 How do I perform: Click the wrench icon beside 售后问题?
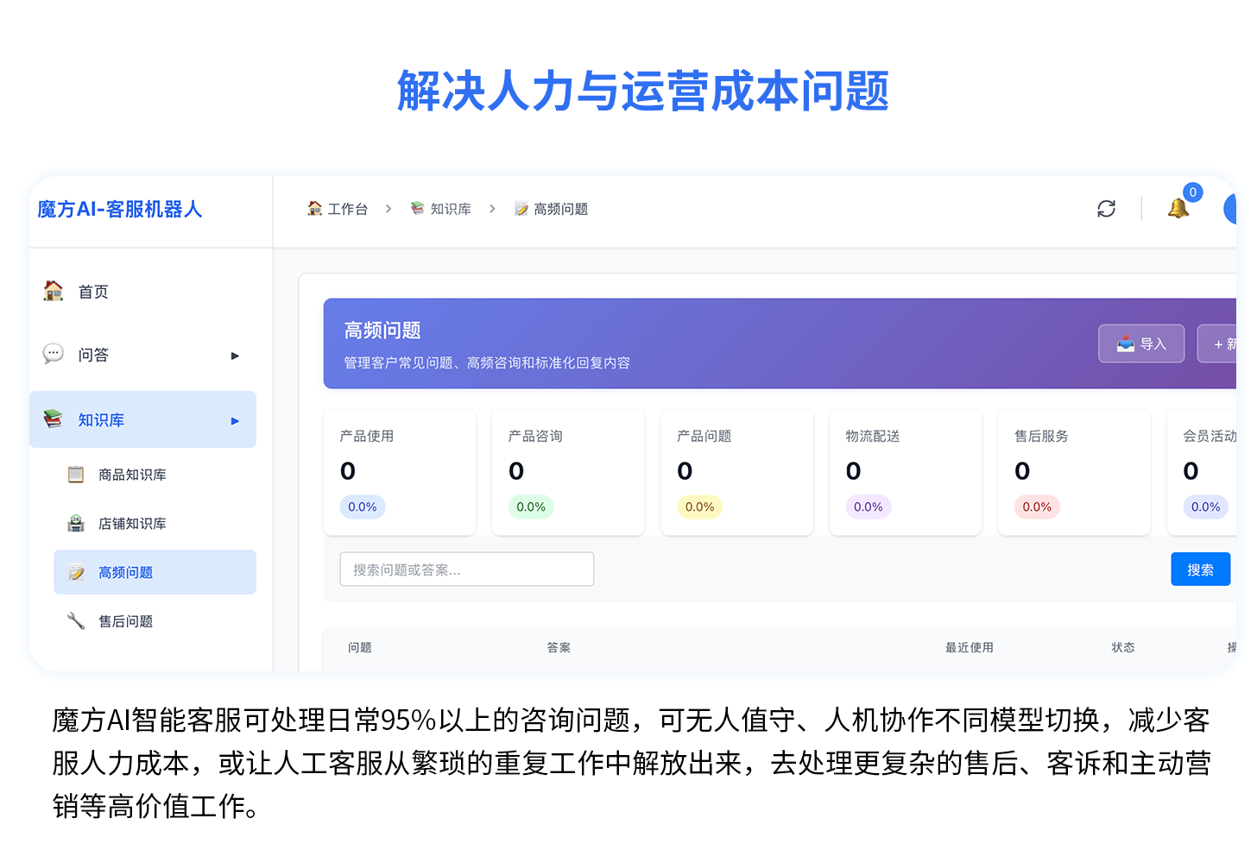tap(76, 621)
